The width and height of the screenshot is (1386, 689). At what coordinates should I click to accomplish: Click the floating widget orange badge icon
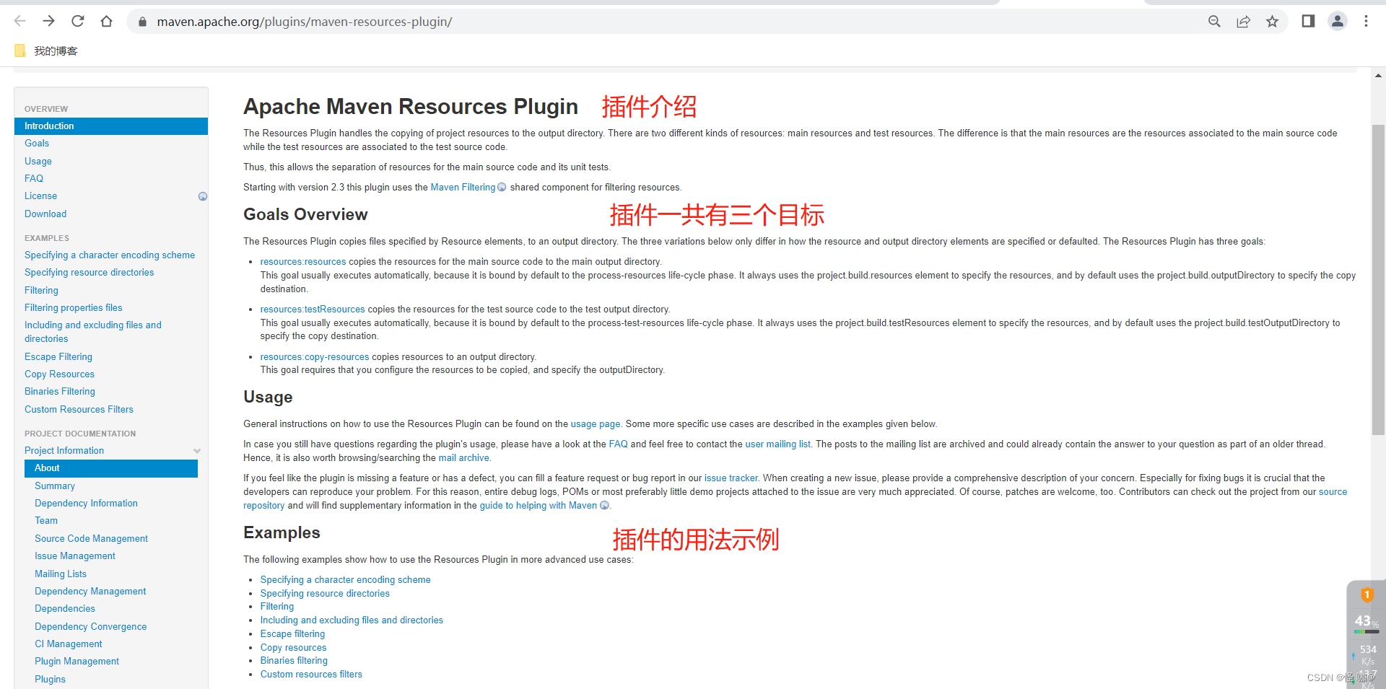[1367, 594]
